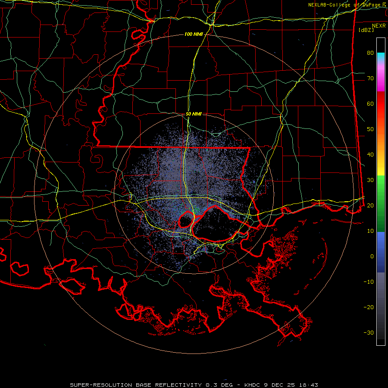Viewport: 388px width, 388px height.
Task: Click the cyan top segment of color bar
Action: point(381,57)
